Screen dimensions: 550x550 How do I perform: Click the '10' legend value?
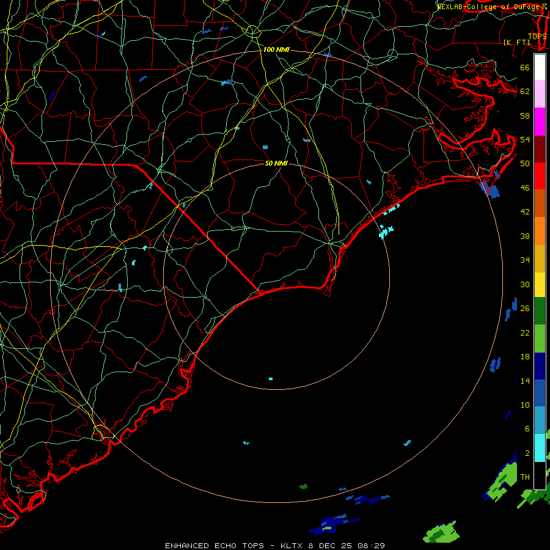coord(525,405)
